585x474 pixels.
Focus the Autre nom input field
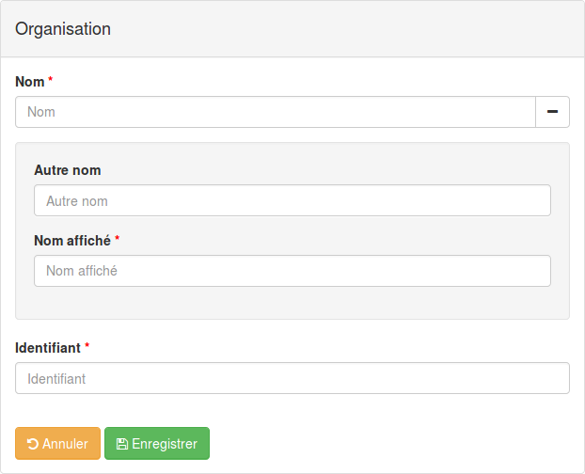click(292, 200)
